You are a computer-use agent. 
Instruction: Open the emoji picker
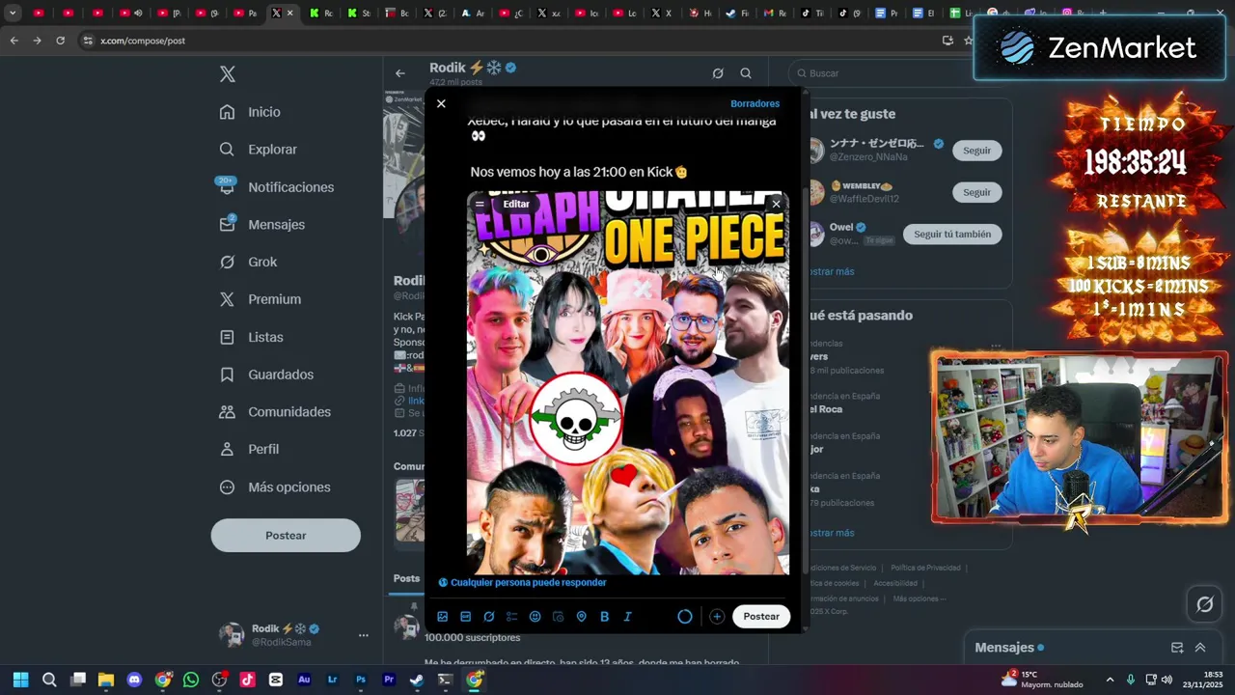[x=535, y=617]
